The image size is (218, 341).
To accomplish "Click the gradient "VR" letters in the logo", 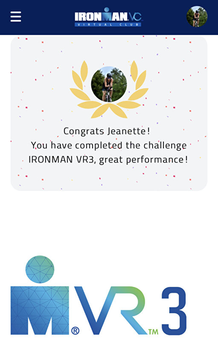I will tap(110, 310).
